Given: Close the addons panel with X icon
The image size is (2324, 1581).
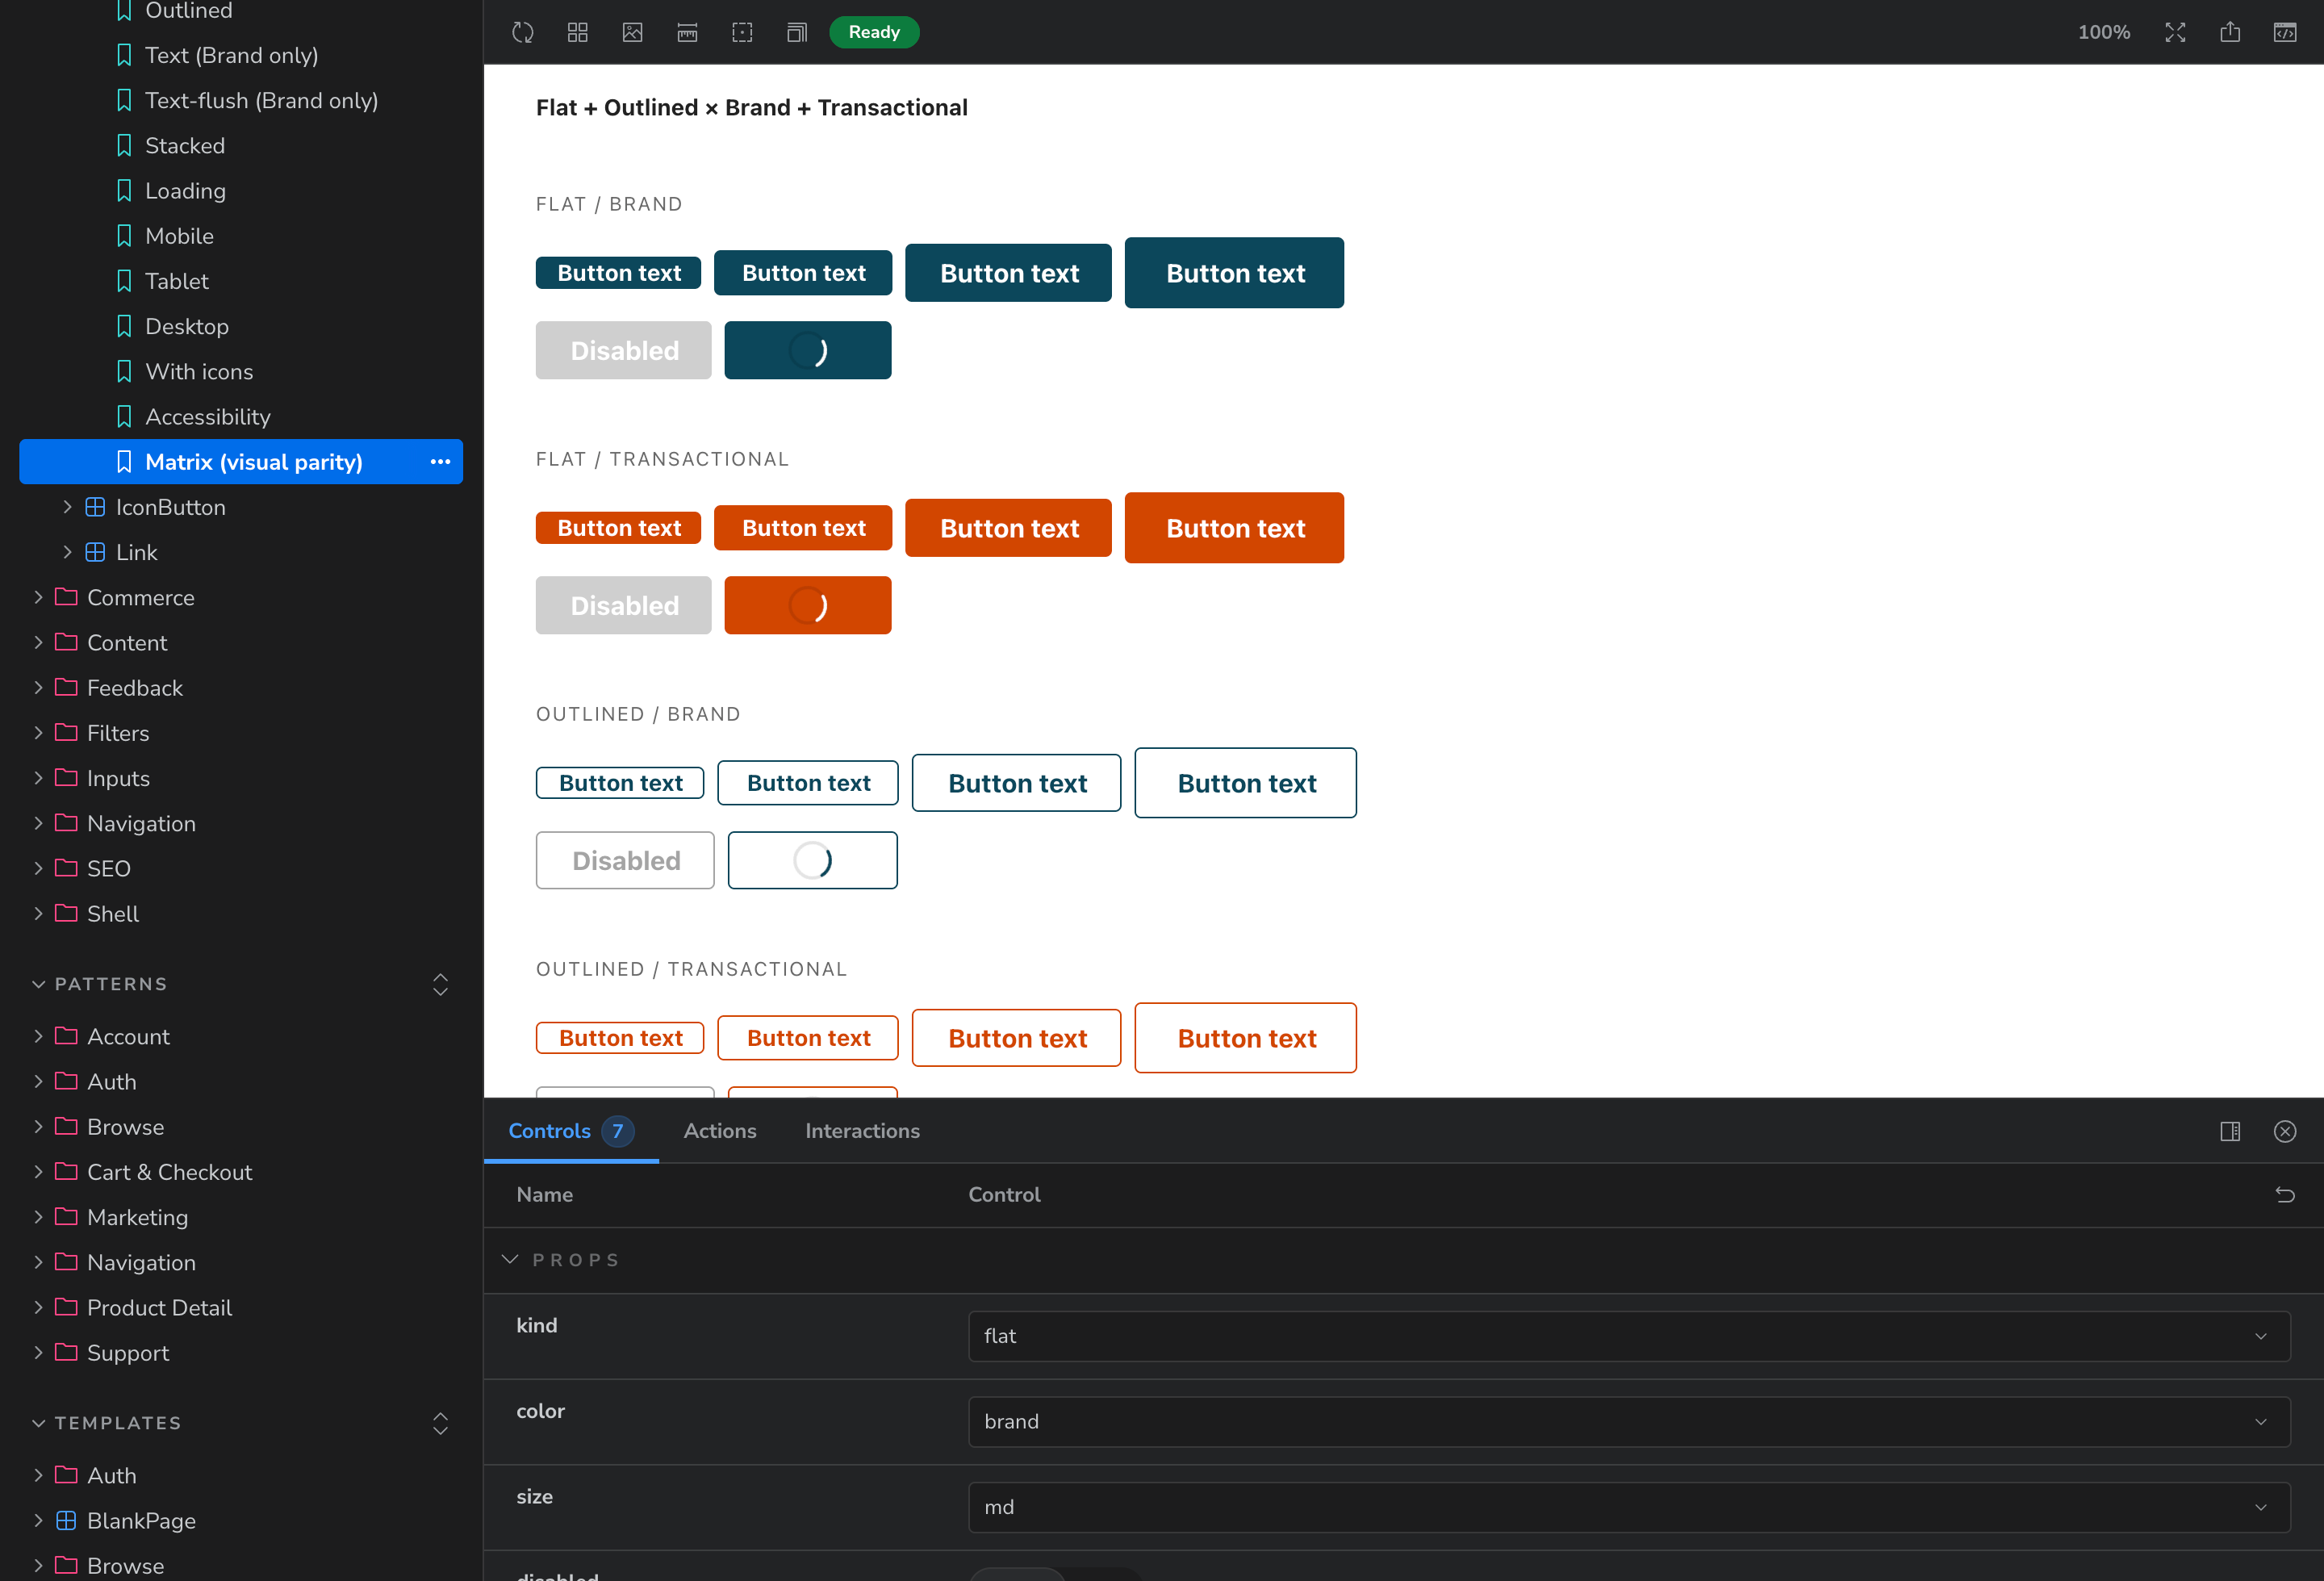Looking at the screenshot, I should pyautogui.click(x=2285, y=1131).
